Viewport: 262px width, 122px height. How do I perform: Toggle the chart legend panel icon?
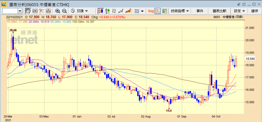click(158, 11)
